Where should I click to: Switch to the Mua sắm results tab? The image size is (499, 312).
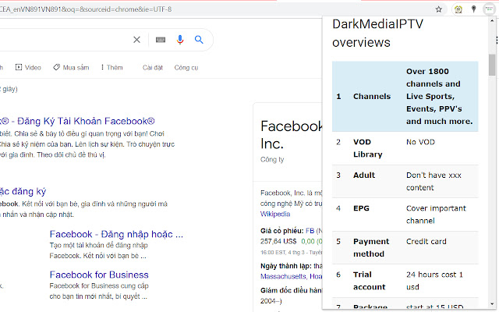[71, 68]
